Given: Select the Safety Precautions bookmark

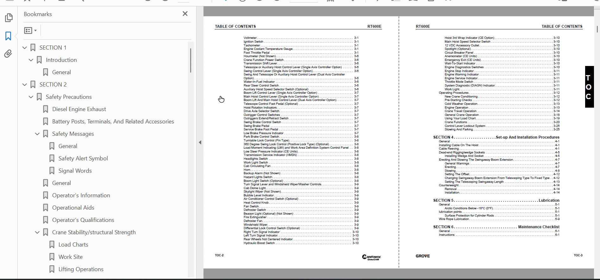Looking at the screenshot, I should tap(69, 97).
